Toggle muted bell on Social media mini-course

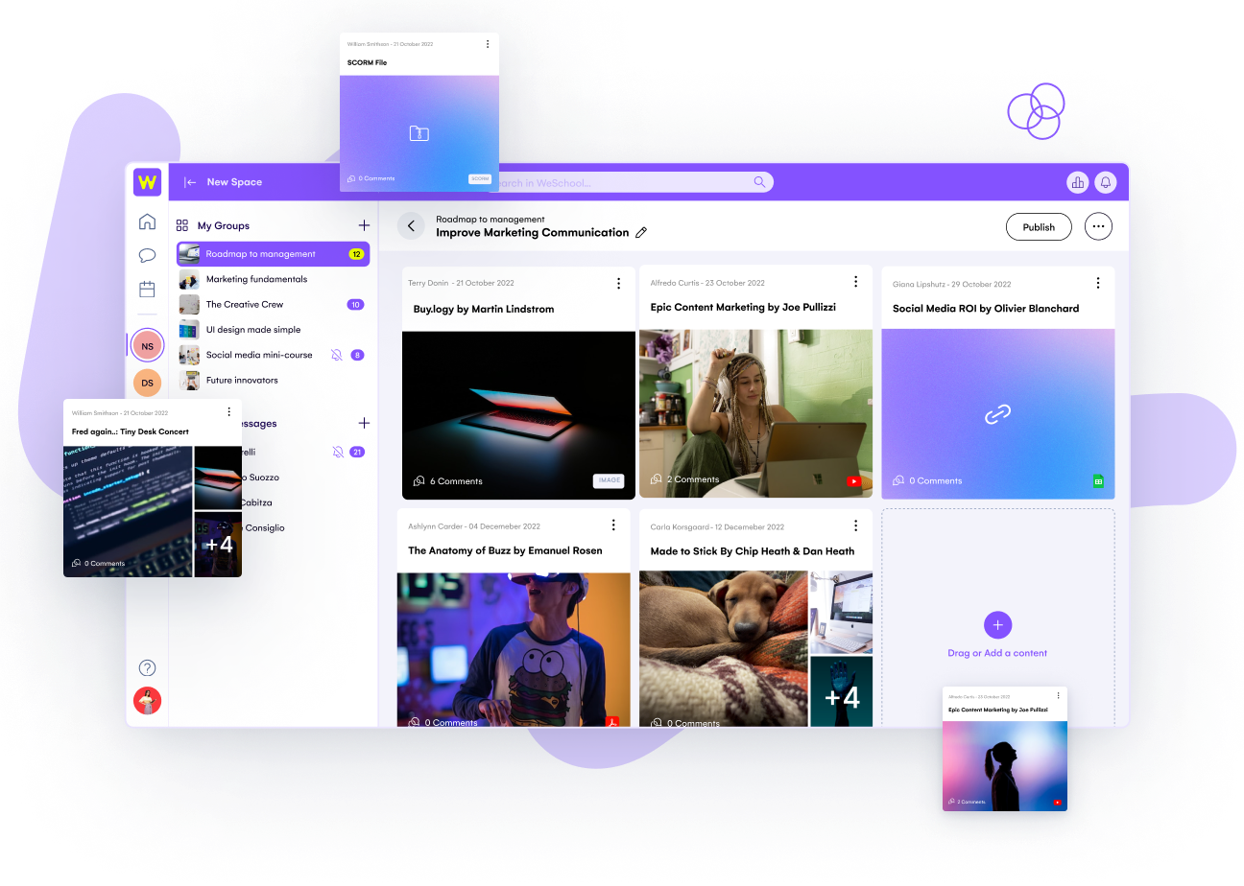(x=337, y=355)
